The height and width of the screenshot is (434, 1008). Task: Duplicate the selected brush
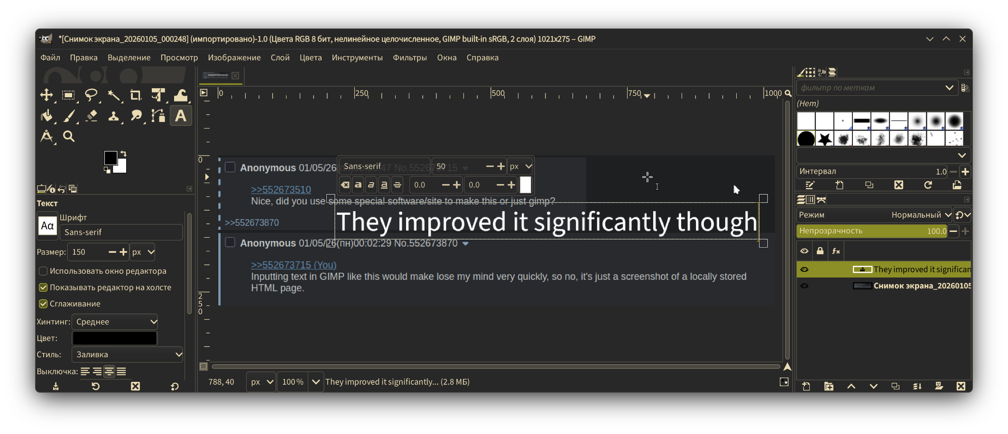click(x=869, y=185)
